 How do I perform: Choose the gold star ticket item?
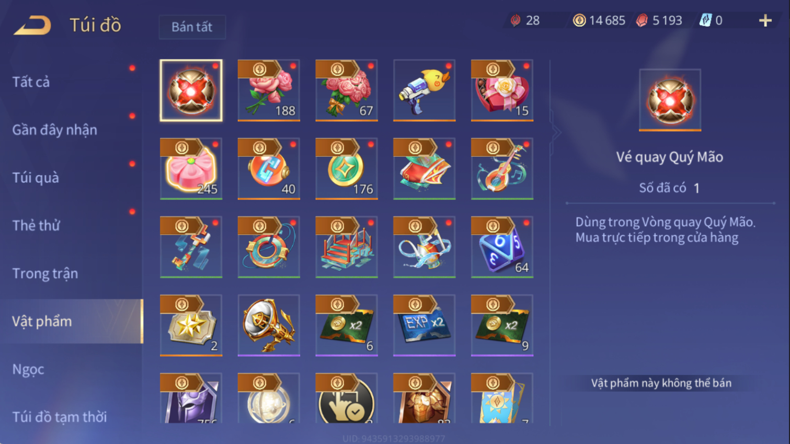[191, 325]
